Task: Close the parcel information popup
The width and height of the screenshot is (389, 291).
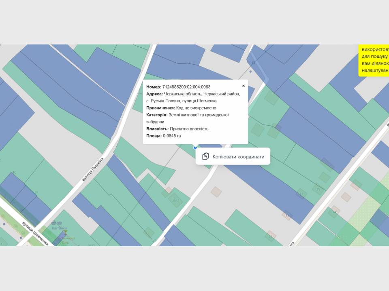Action: pos(244,86)
